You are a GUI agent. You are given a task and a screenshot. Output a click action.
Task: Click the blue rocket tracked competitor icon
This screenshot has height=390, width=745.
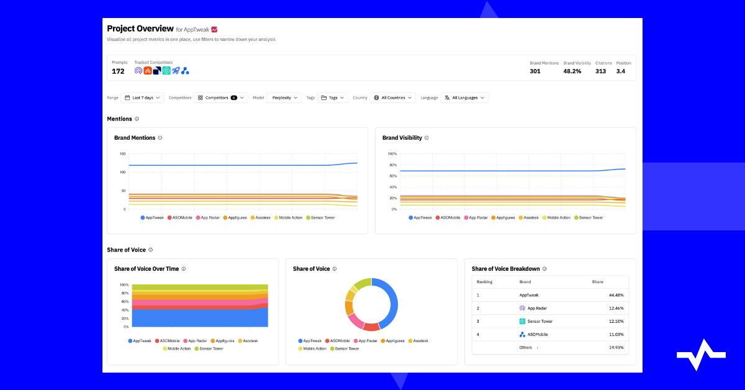pyautogui.click(x=176, y=71)
